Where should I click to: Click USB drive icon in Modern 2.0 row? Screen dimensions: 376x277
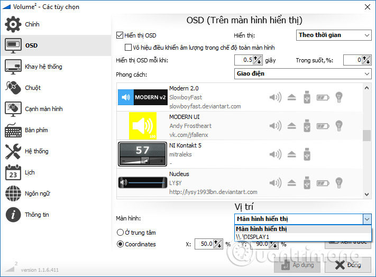307,97
